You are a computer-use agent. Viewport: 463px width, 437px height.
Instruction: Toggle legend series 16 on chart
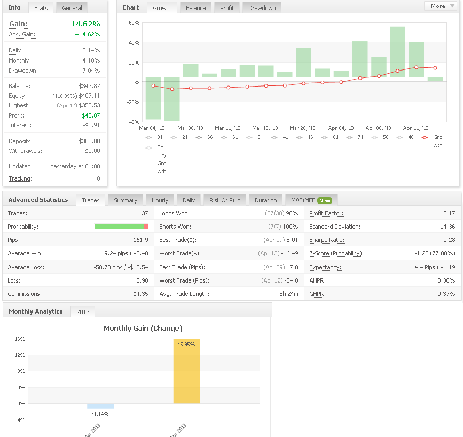pos(305,137)
